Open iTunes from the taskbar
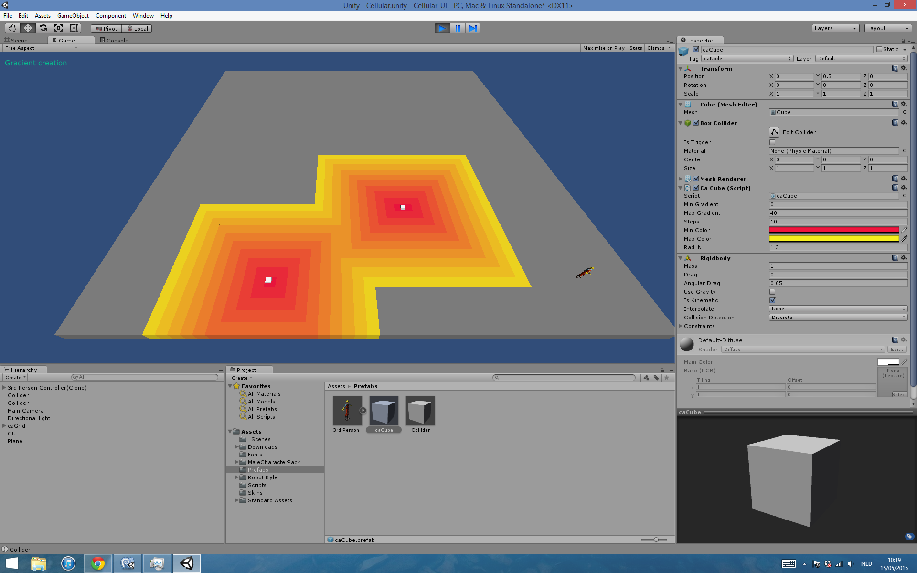This screenshot has width=917, height=573. [68, 563]
